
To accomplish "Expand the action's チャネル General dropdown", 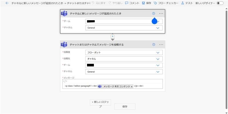I will coord(124,72).
